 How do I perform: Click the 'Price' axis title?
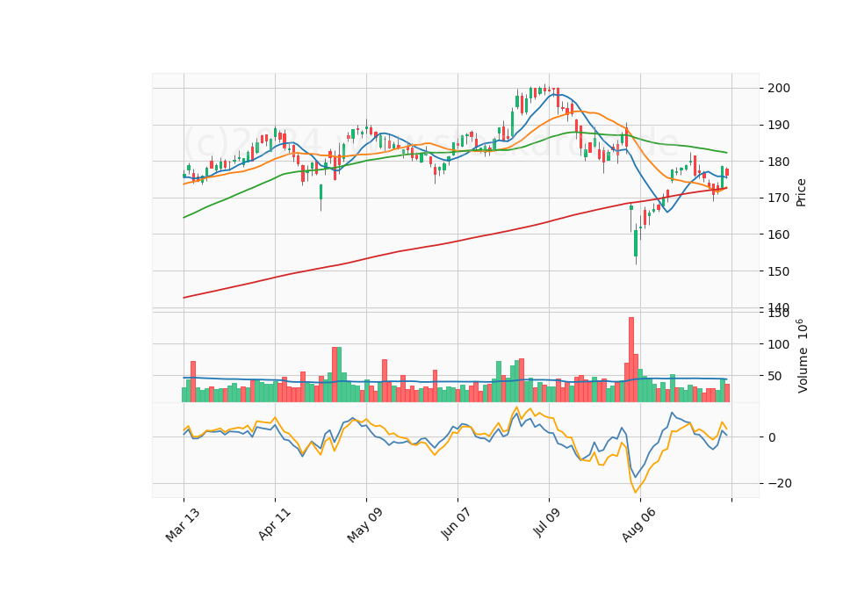[x=801, y=192]
